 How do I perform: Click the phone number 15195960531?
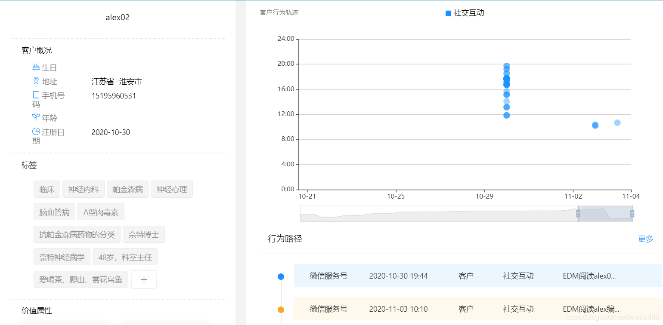tap(114, 95)
